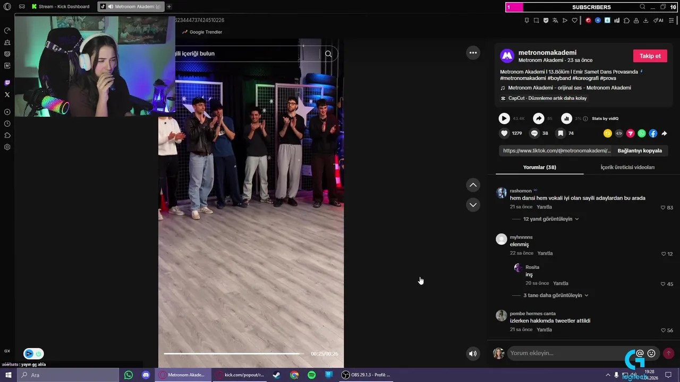The image size is (680, 382).
Task: Open comments via speech bubble icon
Action: (x=534, y=133)
